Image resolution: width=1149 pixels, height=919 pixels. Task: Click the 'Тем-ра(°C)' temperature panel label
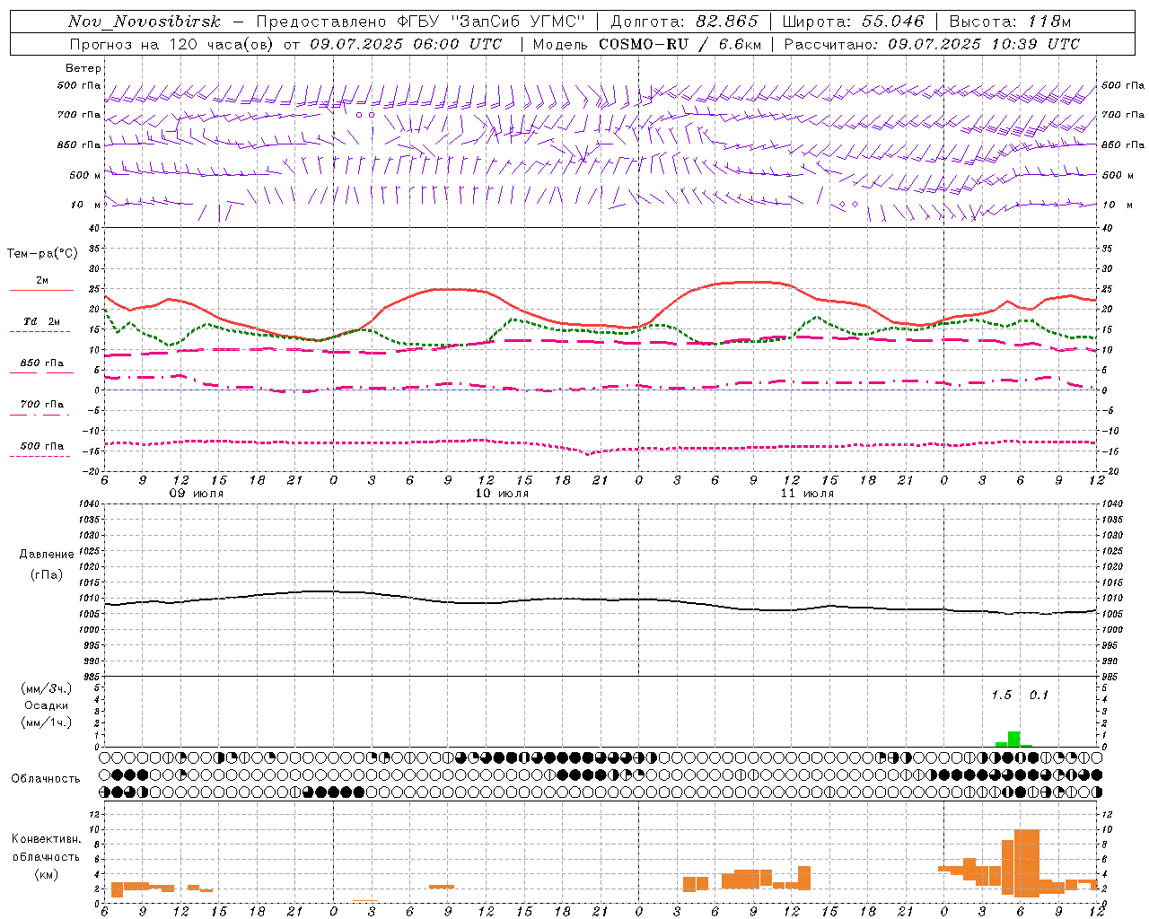42,254
